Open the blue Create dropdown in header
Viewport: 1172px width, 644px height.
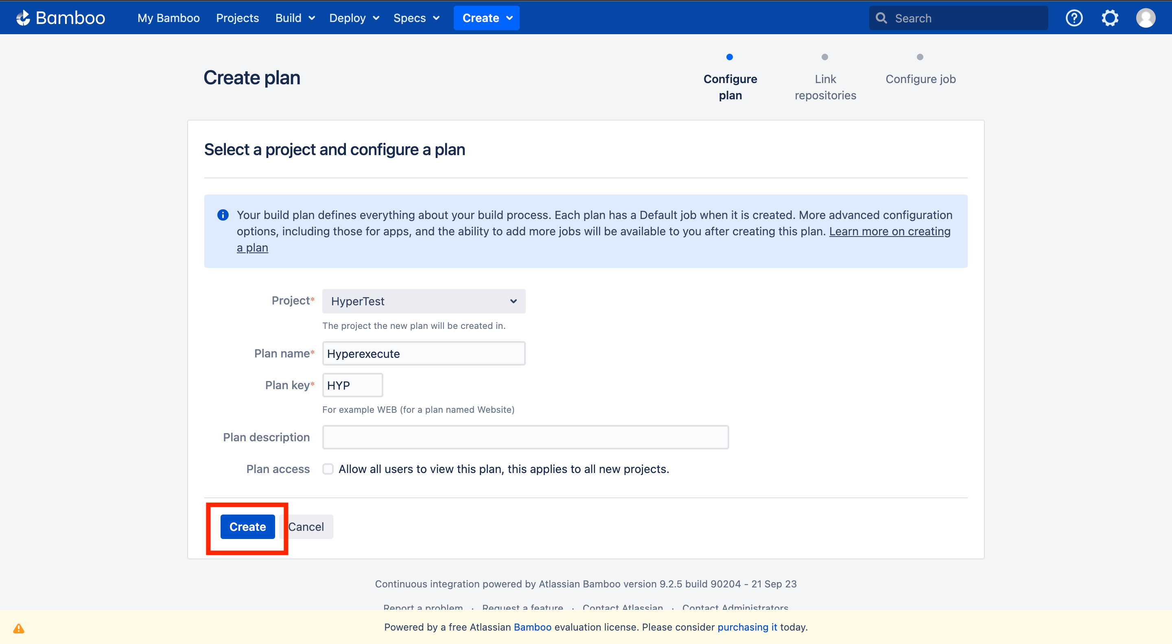coord(486,18)
